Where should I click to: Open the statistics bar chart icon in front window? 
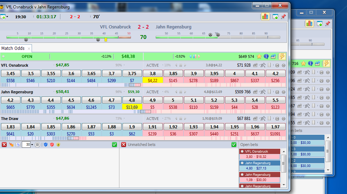pyautogui.click(x=265, y=16)
